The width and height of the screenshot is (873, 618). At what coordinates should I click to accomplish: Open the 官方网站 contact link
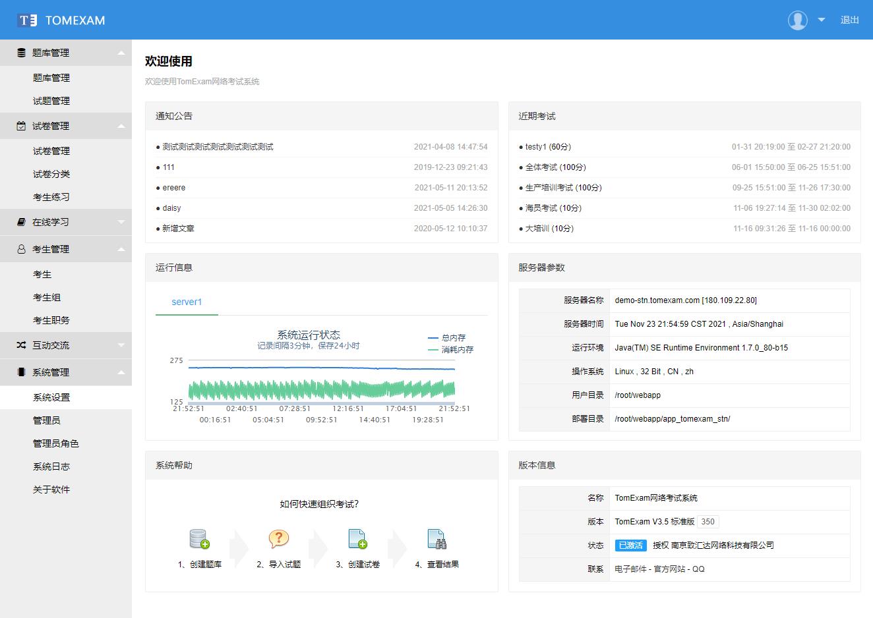click(x=669, y=569)
